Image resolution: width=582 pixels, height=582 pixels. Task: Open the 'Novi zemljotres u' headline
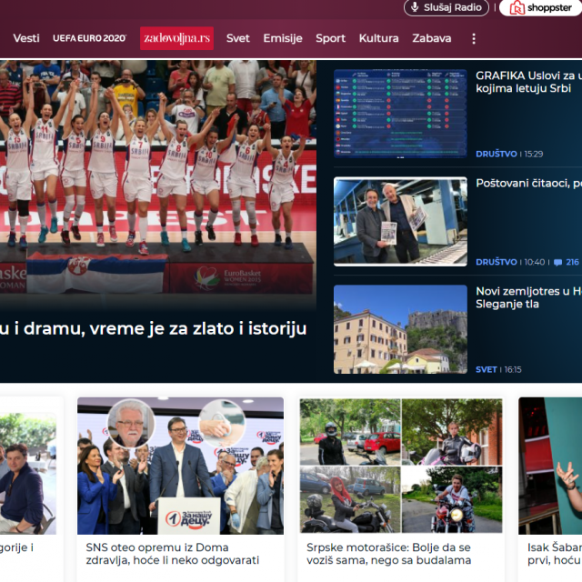tap(528, 297)
